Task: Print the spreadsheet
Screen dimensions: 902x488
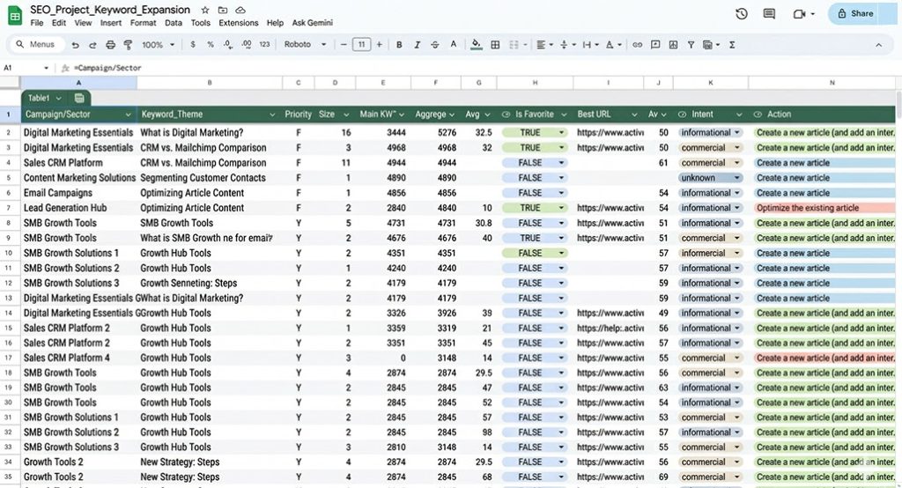Action: coord(110,45)
